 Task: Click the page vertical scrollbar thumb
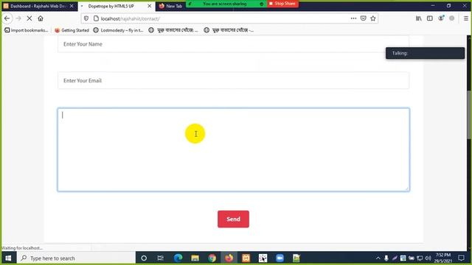[469, 114]
